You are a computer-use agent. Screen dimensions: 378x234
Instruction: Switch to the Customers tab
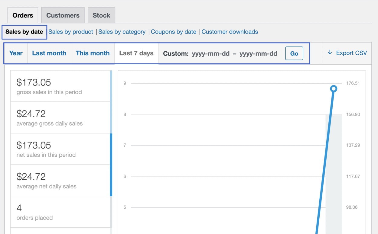coord(63,15)
